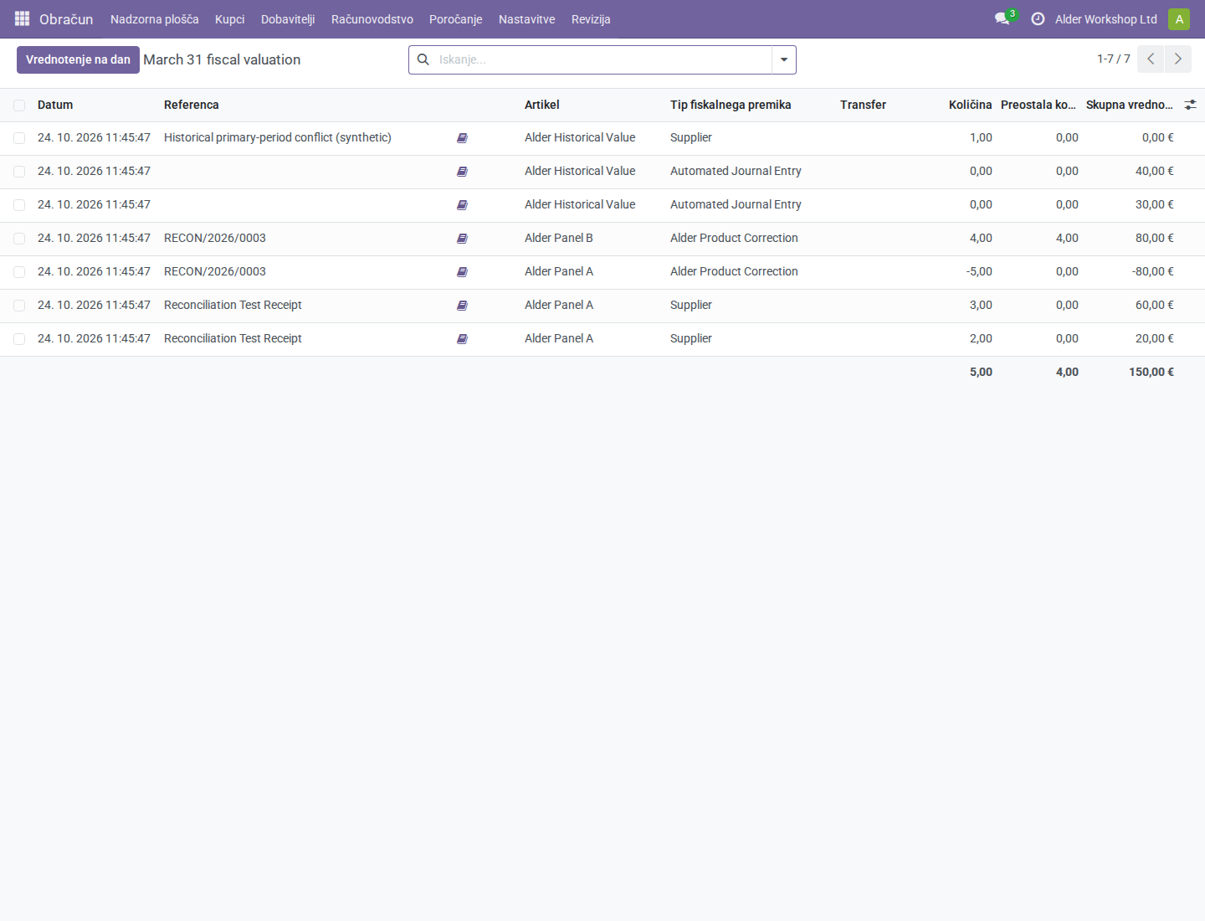Toggle the select-all header checkbox
Screen dimensions: 1205x921
tap(19, 105)
